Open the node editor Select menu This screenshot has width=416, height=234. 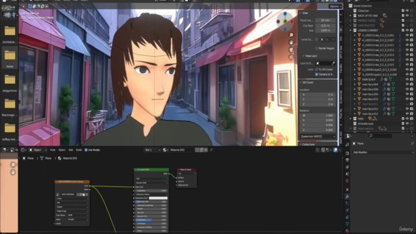[62, 150]
